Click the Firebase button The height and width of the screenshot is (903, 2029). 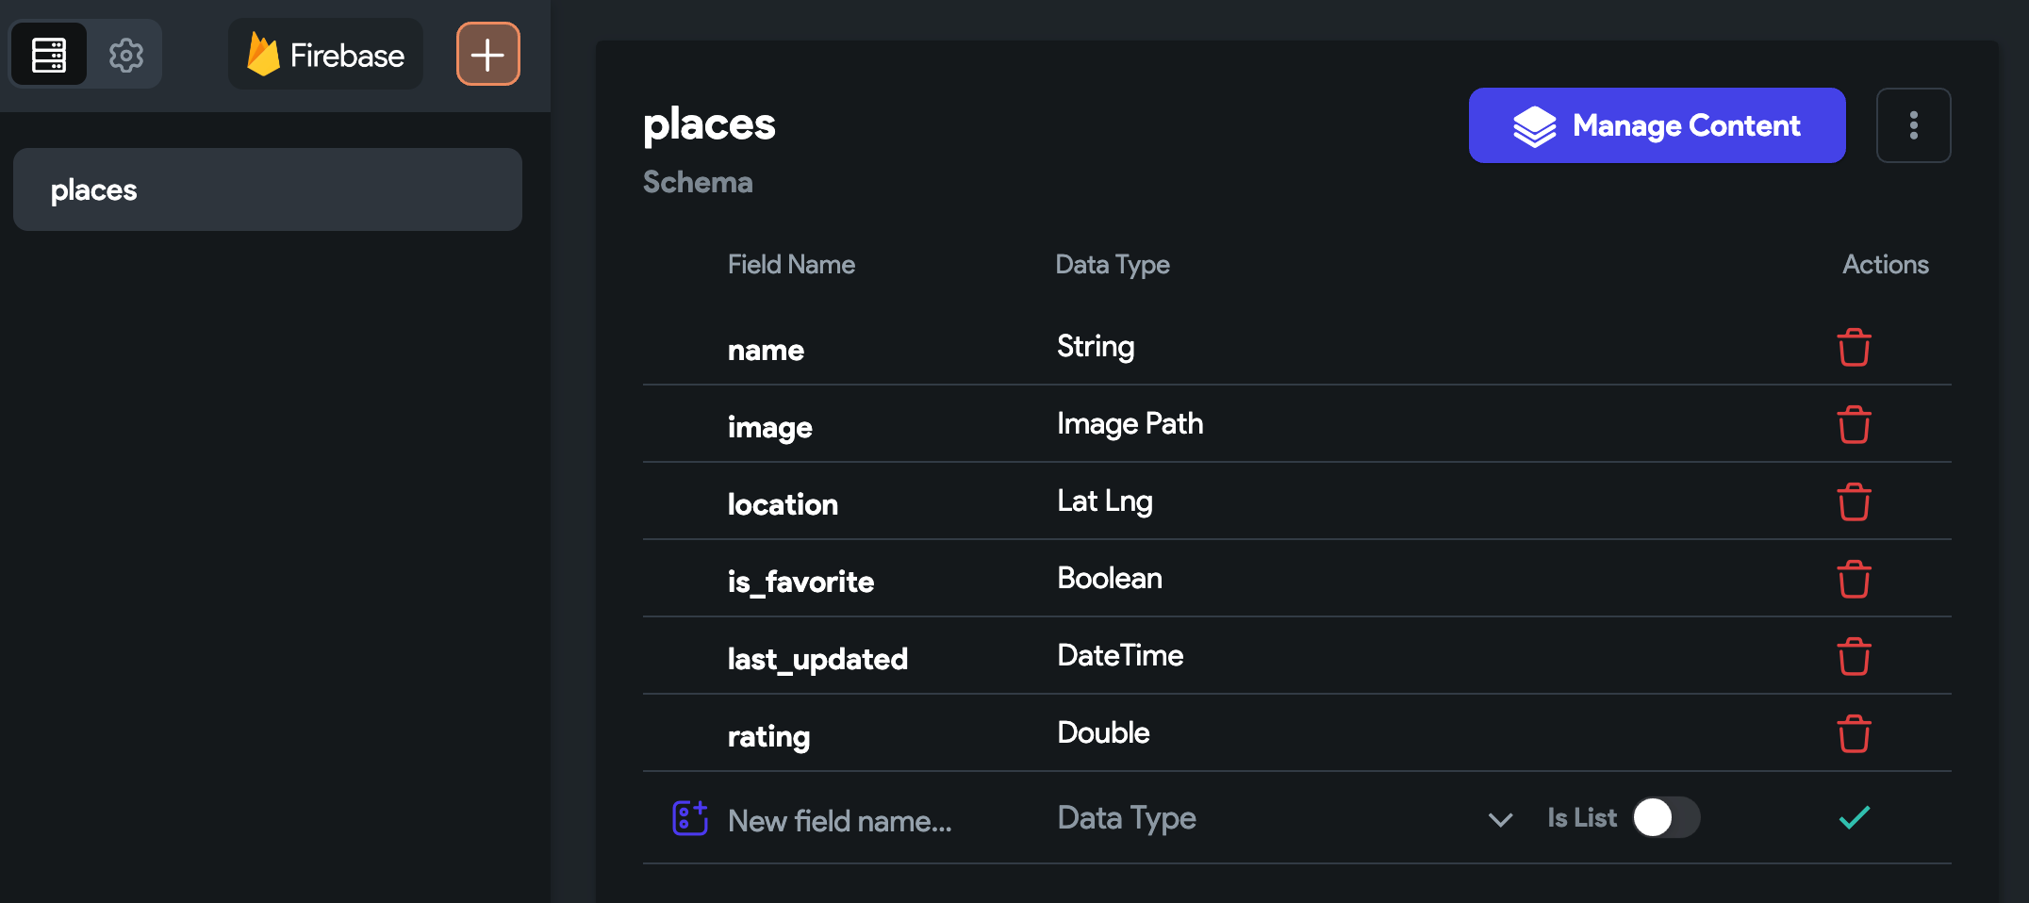[x=326, y=56]
